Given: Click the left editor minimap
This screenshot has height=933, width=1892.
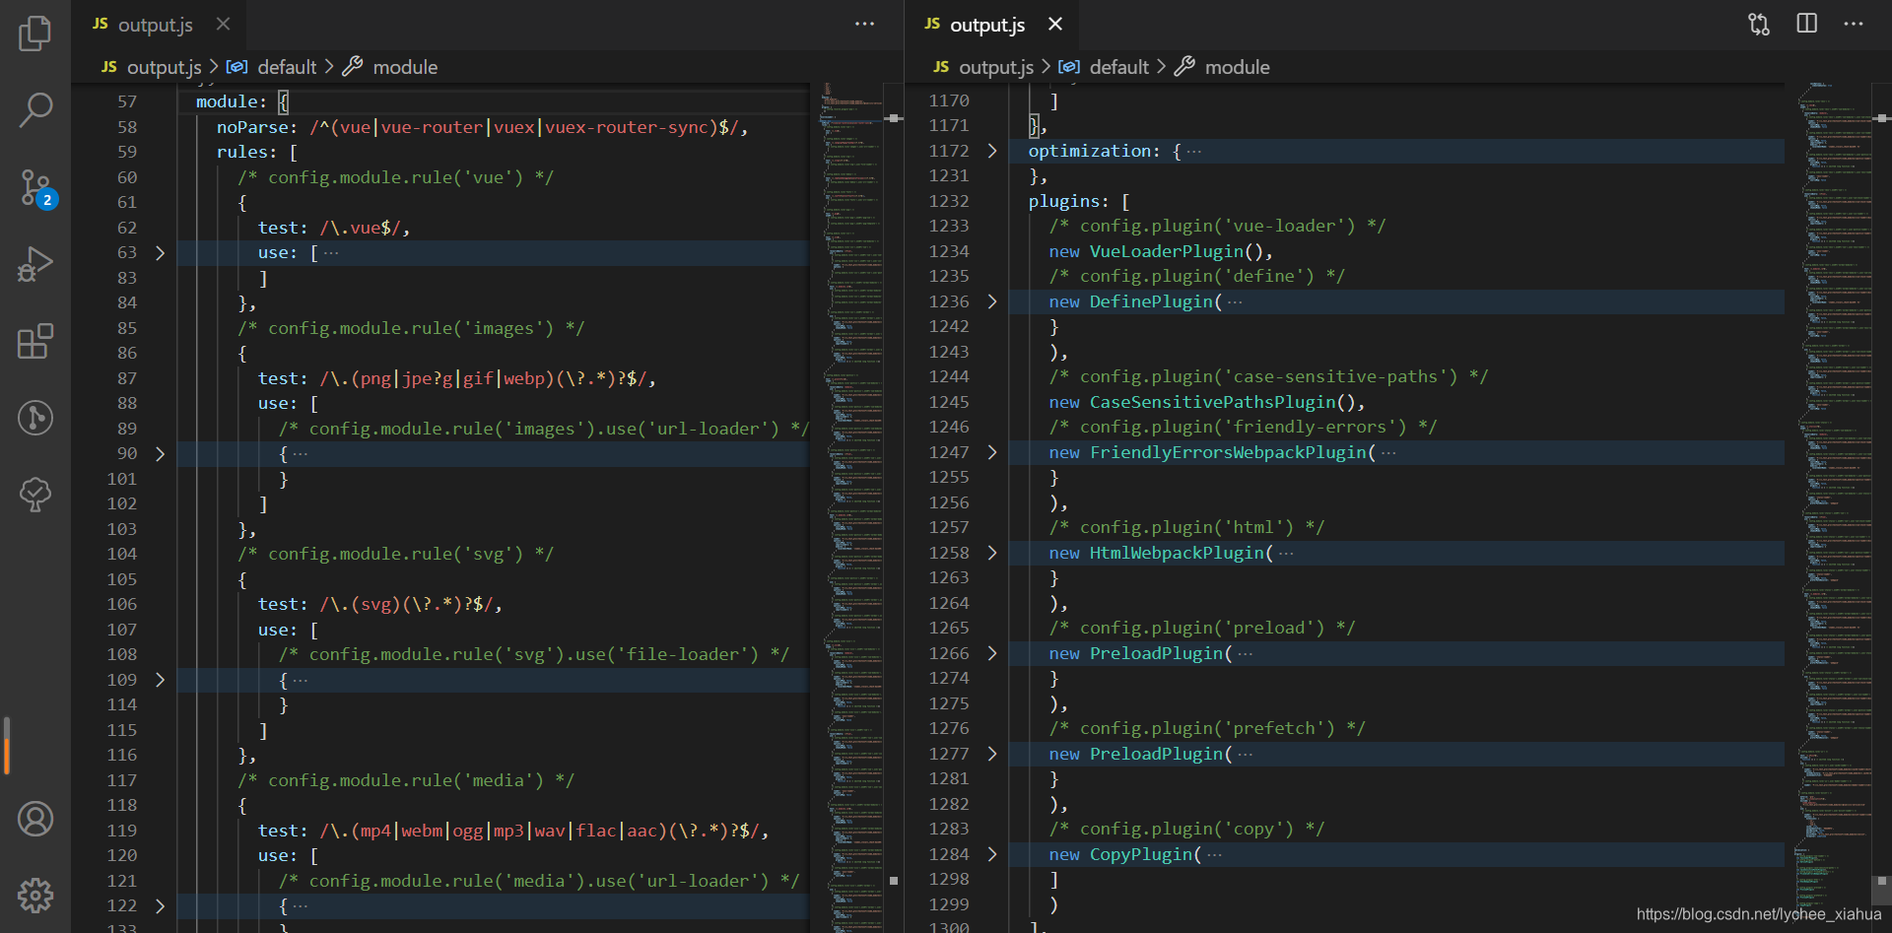Looking at the screenshot, I should click(853, 507).
